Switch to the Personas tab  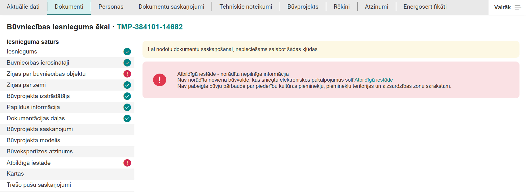click(111, 7)
